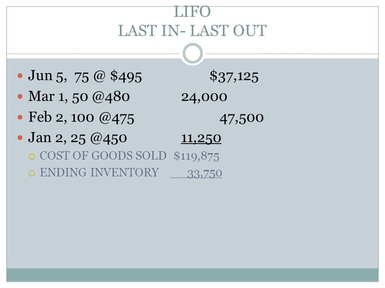The height and width of the screenshot is (288, 385).
Task: Click the underlined 11,250 amount
Action: [201, 139]
